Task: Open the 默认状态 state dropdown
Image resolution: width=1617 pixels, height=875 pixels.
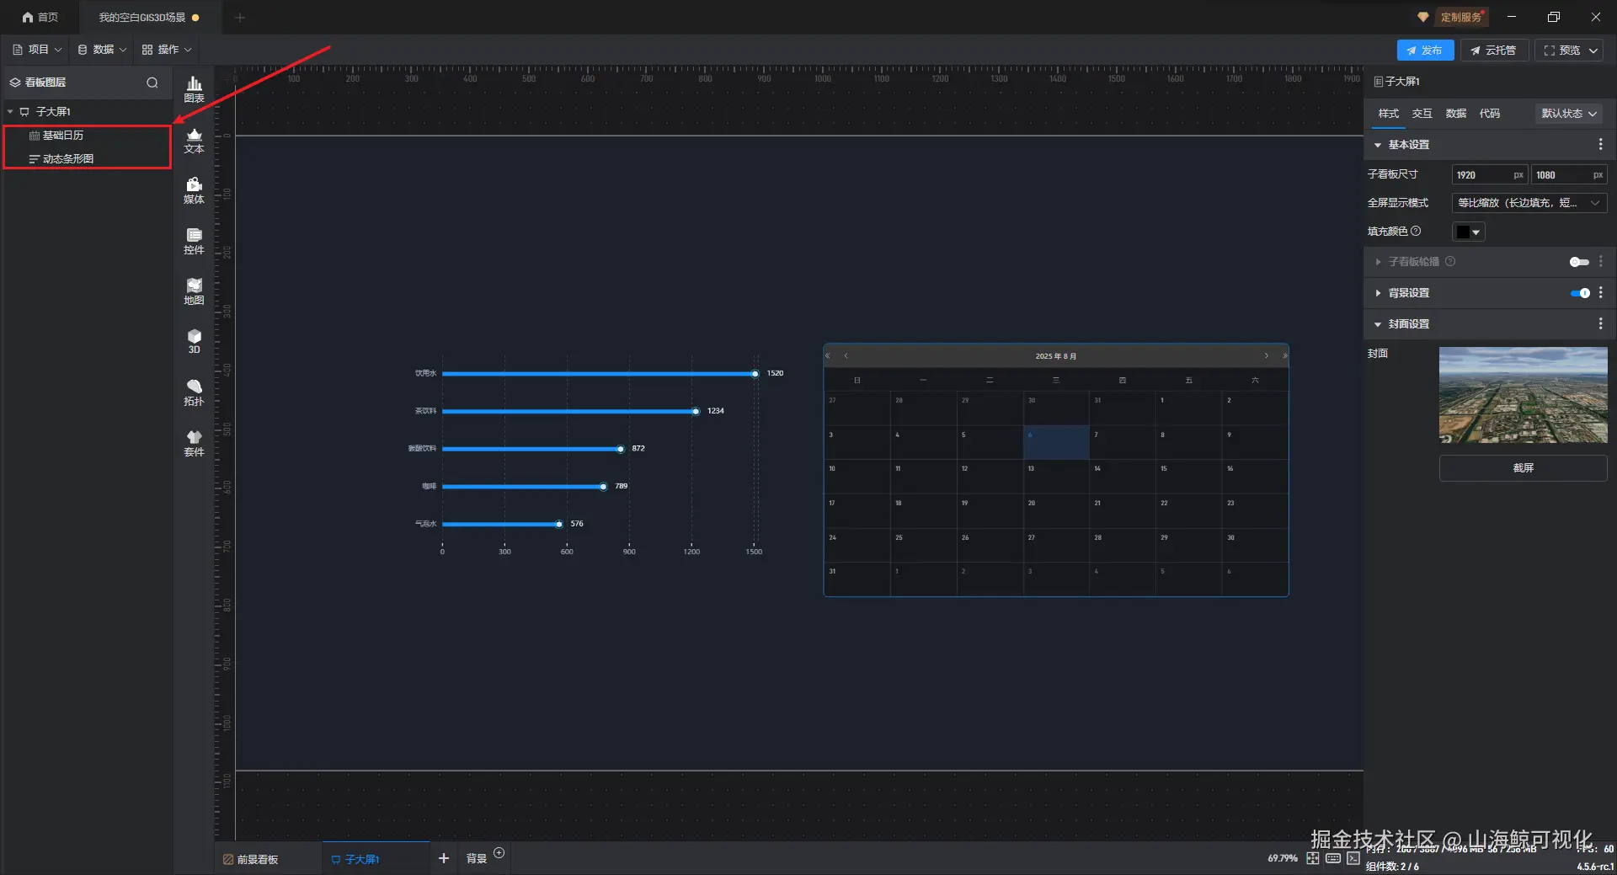Action: click(1568, 114)
